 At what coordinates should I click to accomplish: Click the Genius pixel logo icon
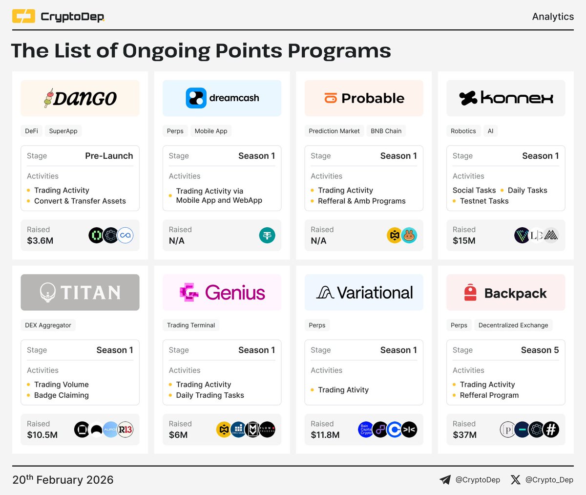pos(188,292)
